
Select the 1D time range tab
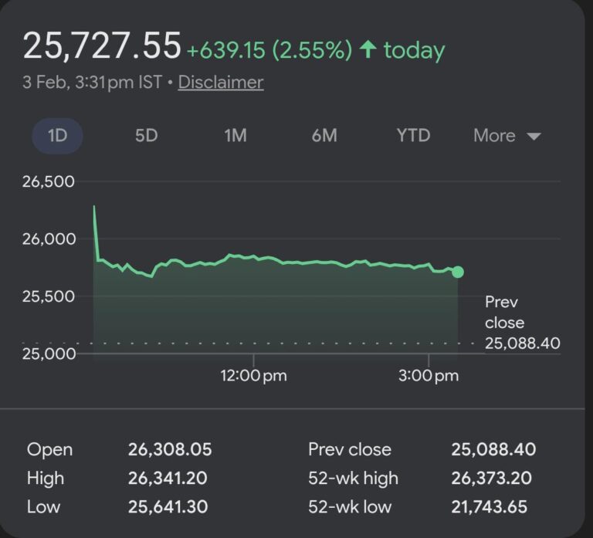(x=57, y=136)
